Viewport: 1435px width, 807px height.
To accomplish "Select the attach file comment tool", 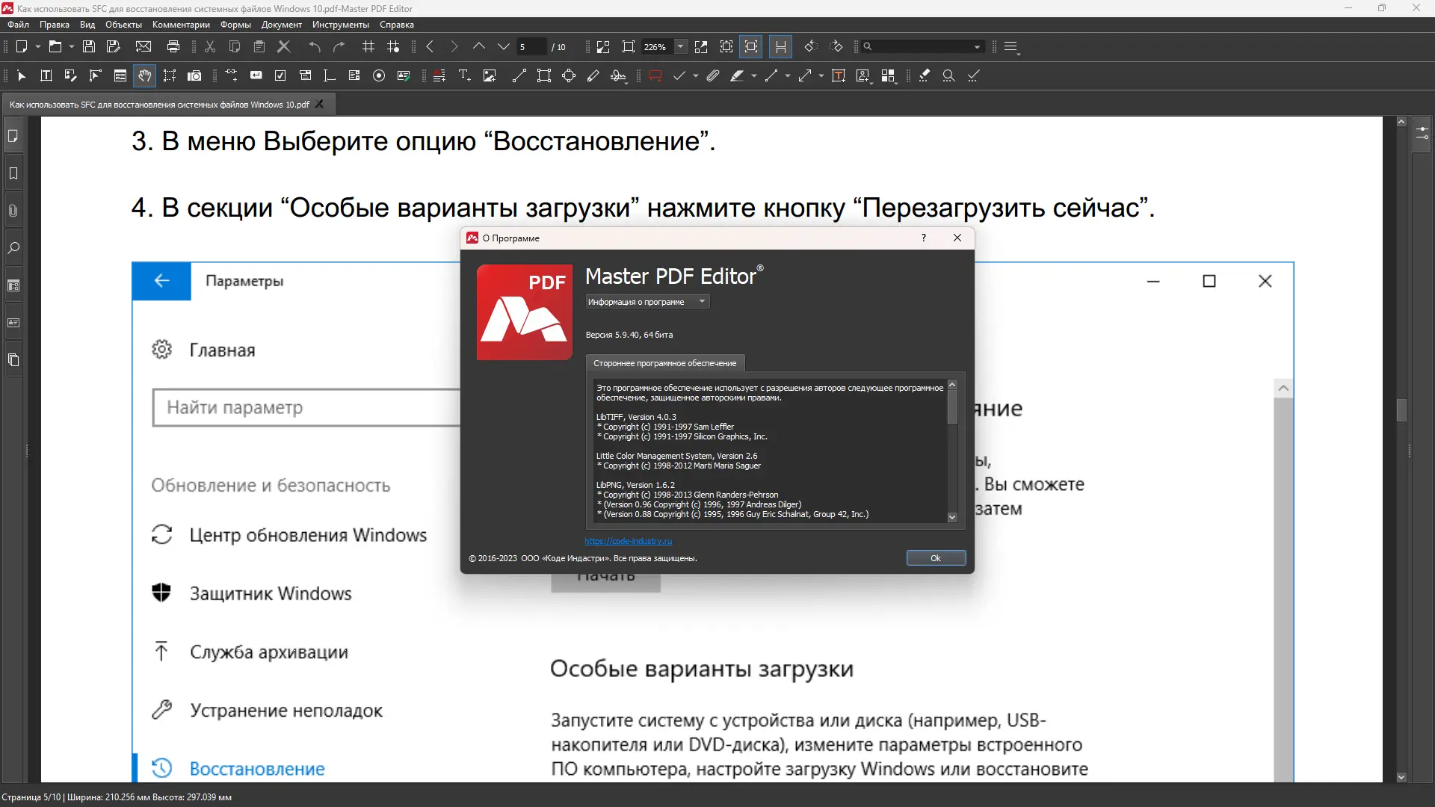I will (712, 75).
